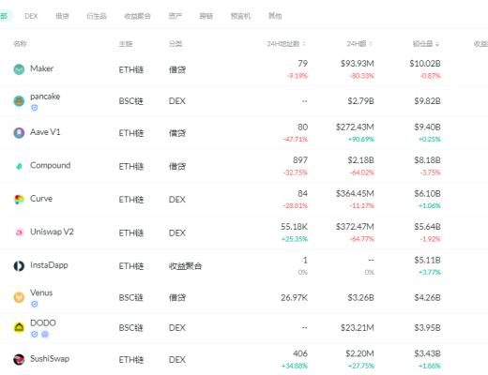Click DEX category in Curve row

177,200
